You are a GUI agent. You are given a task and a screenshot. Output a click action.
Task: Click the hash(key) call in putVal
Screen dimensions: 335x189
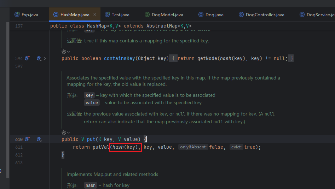(x=125, y=147)
